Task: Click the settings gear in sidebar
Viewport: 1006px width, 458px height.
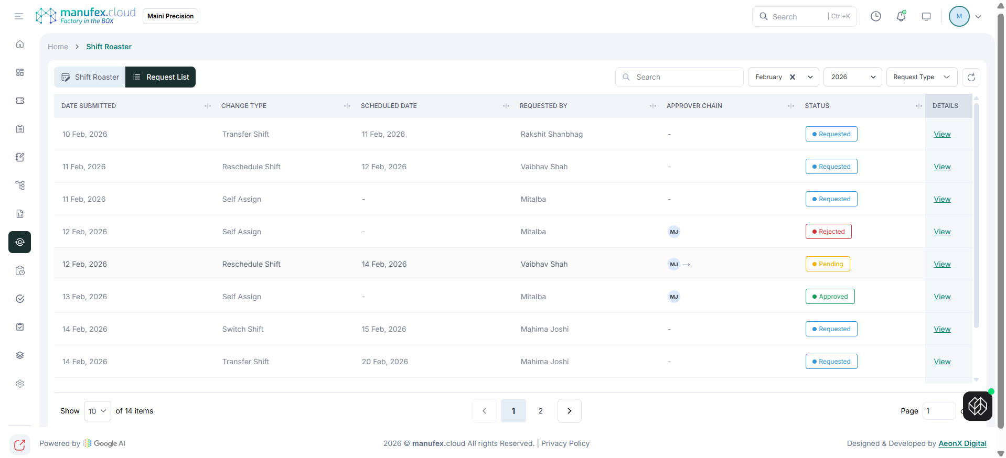Action: [x=20, y=384]
